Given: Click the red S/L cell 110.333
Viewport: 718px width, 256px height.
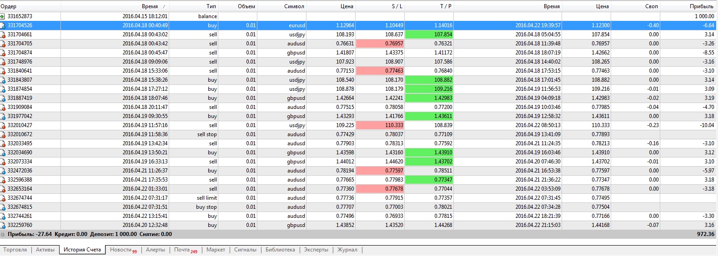Looking at the screenshot, I should 380,125.
